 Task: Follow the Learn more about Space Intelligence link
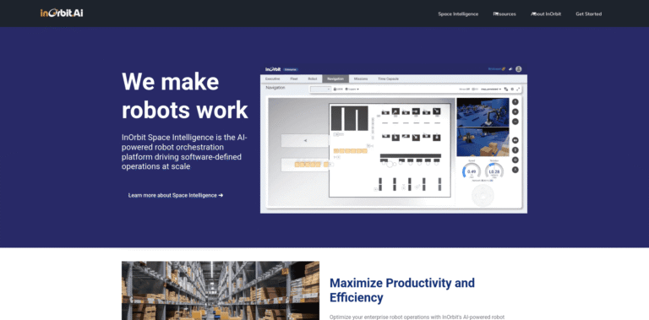coord(176,195)
